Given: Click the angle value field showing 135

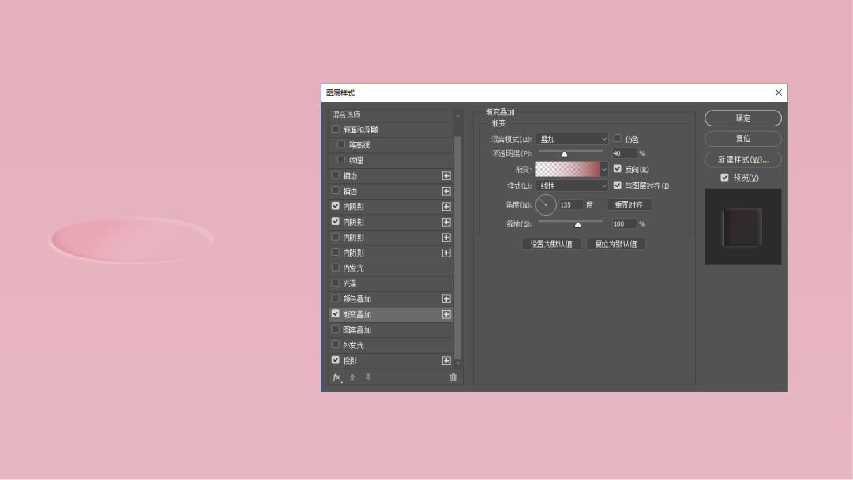Looking at the screenshot, I should pyautogui.click(x=571, y=205).
